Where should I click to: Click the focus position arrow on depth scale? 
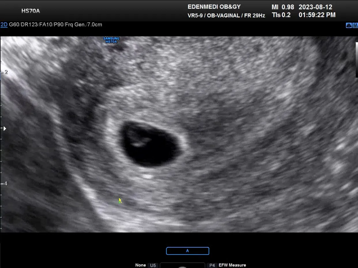[5, 129]
